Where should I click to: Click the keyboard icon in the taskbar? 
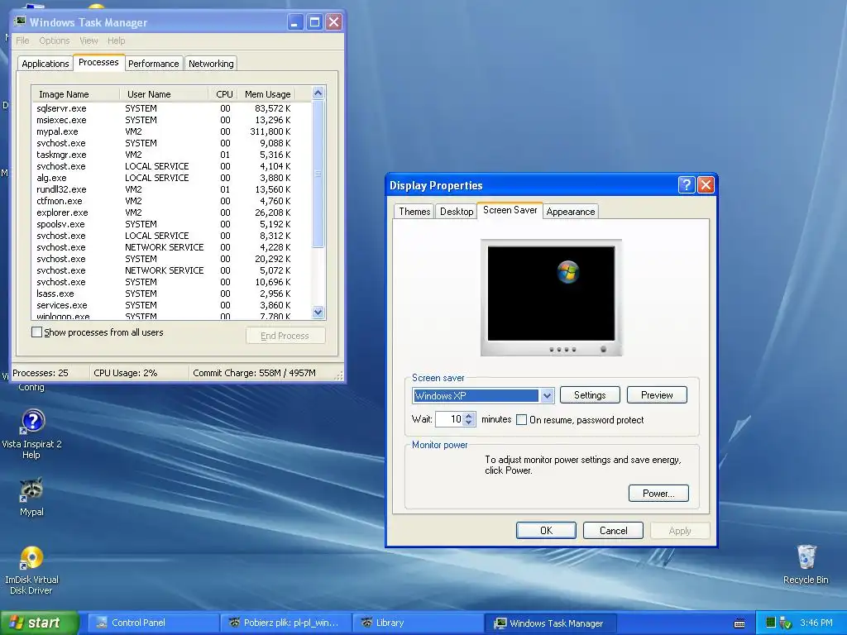pyautogui.click(x=739, y=623)
